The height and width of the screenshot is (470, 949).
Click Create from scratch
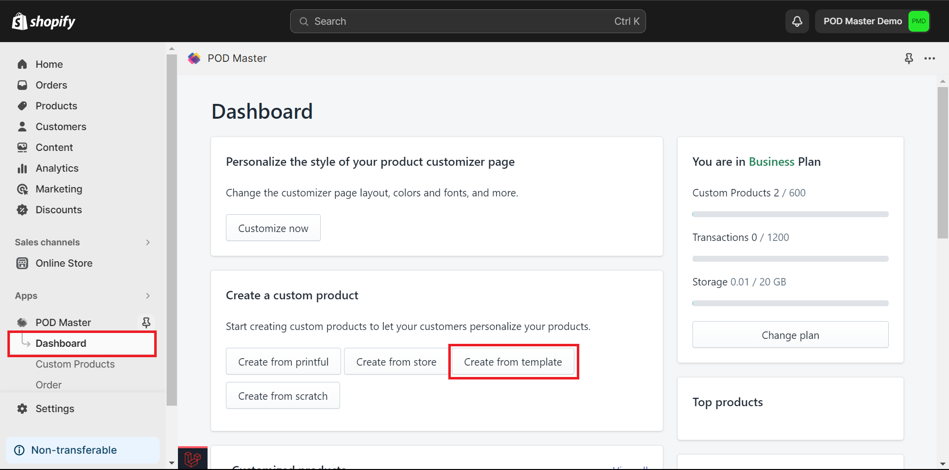pyautogui.click(x=283, y=395)
